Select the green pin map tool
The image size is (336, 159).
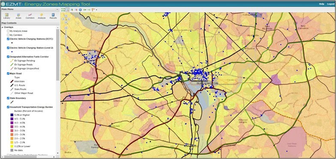(x=72, y=9)
